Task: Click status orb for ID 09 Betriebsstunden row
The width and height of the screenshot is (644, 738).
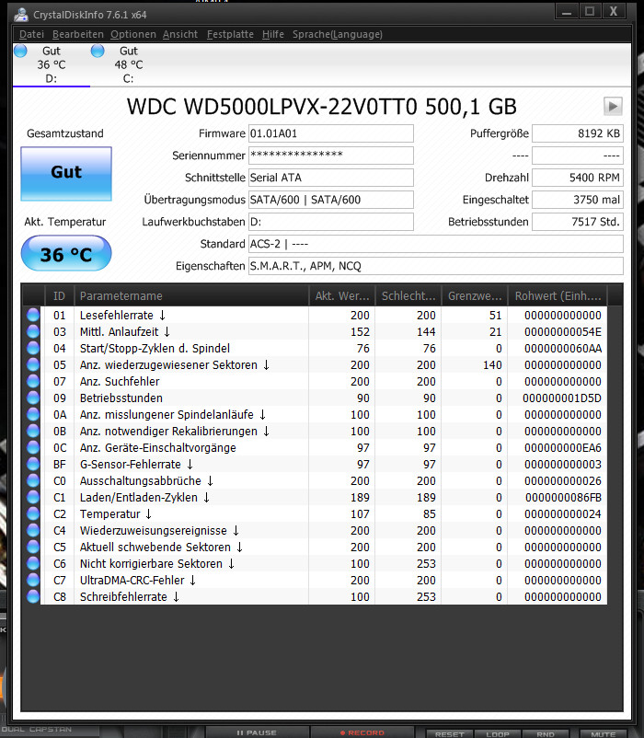Action: [33, 398]
